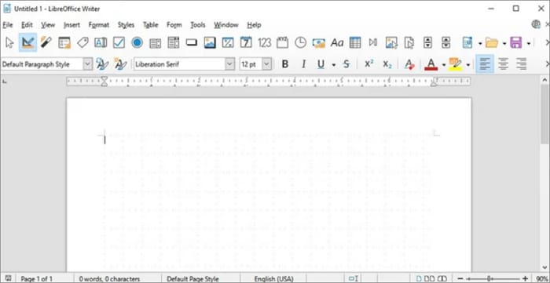Select the arrow pointer Select tool

[9, 42]
